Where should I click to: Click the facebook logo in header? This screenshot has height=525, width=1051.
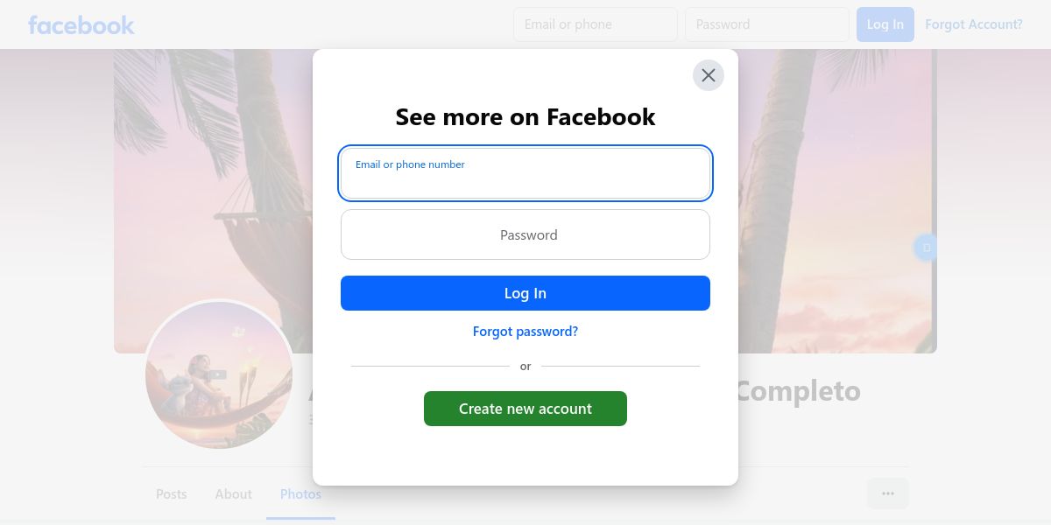(81, 24)
